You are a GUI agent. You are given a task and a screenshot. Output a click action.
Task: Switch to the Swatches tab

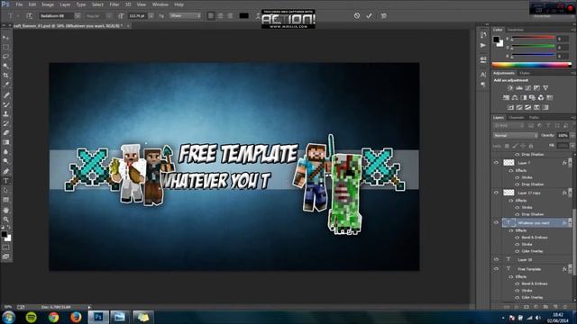click(x=516, y=30)
